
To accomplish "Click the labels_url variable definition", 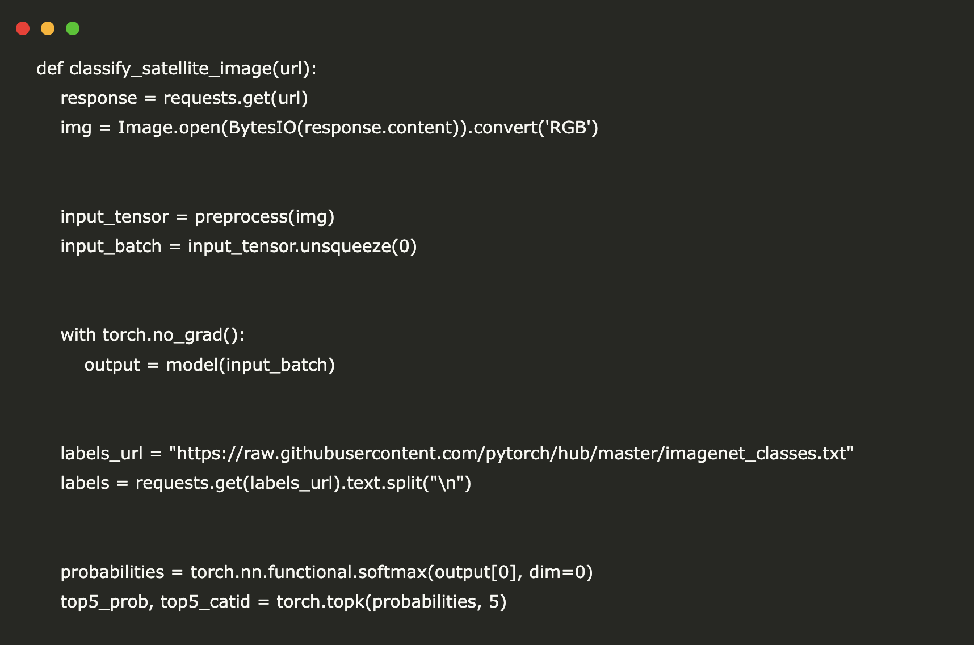I will coord(102,454).
